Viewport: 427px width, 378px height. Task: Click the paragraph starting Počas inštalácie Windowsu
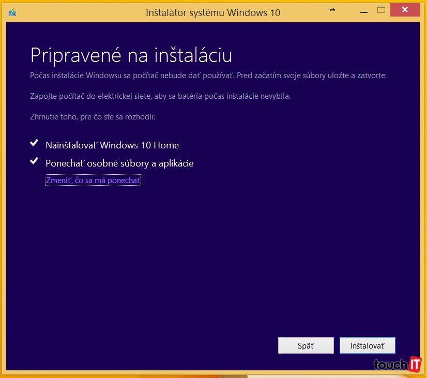(x=208, y=75)
